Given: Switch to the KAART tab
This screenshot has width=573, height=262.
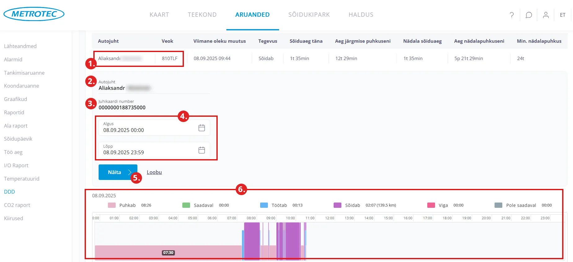Looking at the screenshot, I should click(x=159, y=15).
